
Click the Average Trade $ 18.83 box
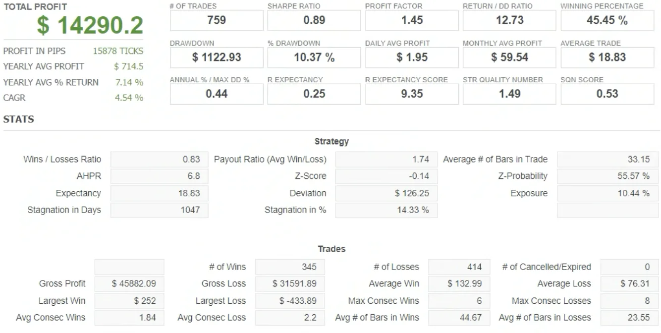(607, 57)
